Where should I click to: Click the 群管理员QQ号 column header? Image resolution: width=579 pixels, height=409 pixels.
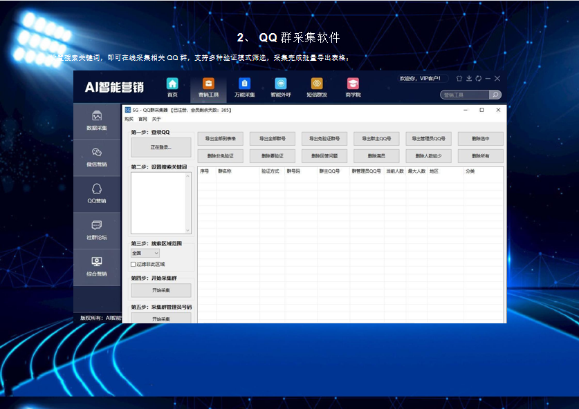pyautogui.click(x=367, y=171)
